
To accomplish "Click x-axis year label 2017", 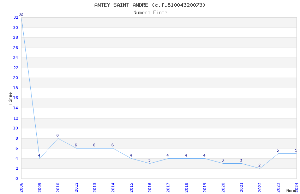I will click(168, 188).
